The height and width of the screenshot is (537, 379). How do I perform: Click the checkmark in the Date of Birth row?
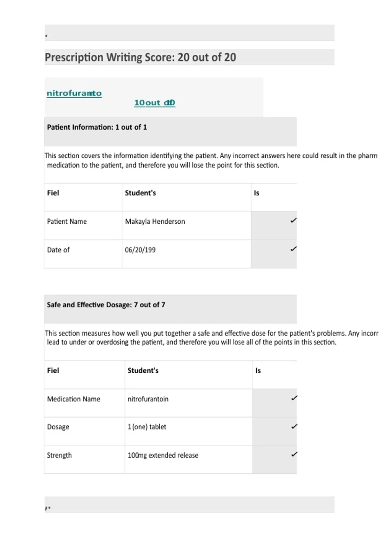coord(293,249)
